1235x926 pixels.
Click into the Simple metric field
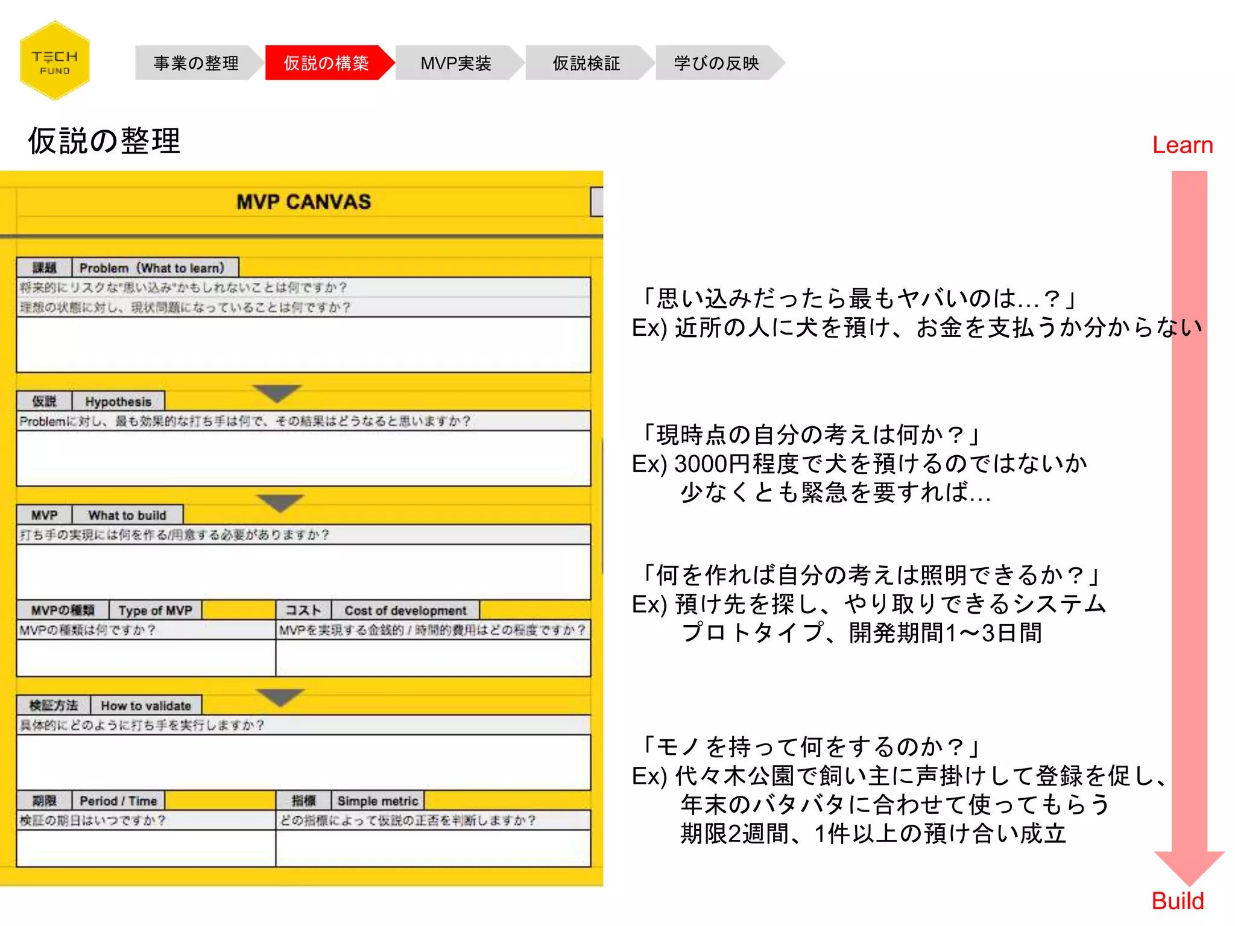tap(433, 848)
